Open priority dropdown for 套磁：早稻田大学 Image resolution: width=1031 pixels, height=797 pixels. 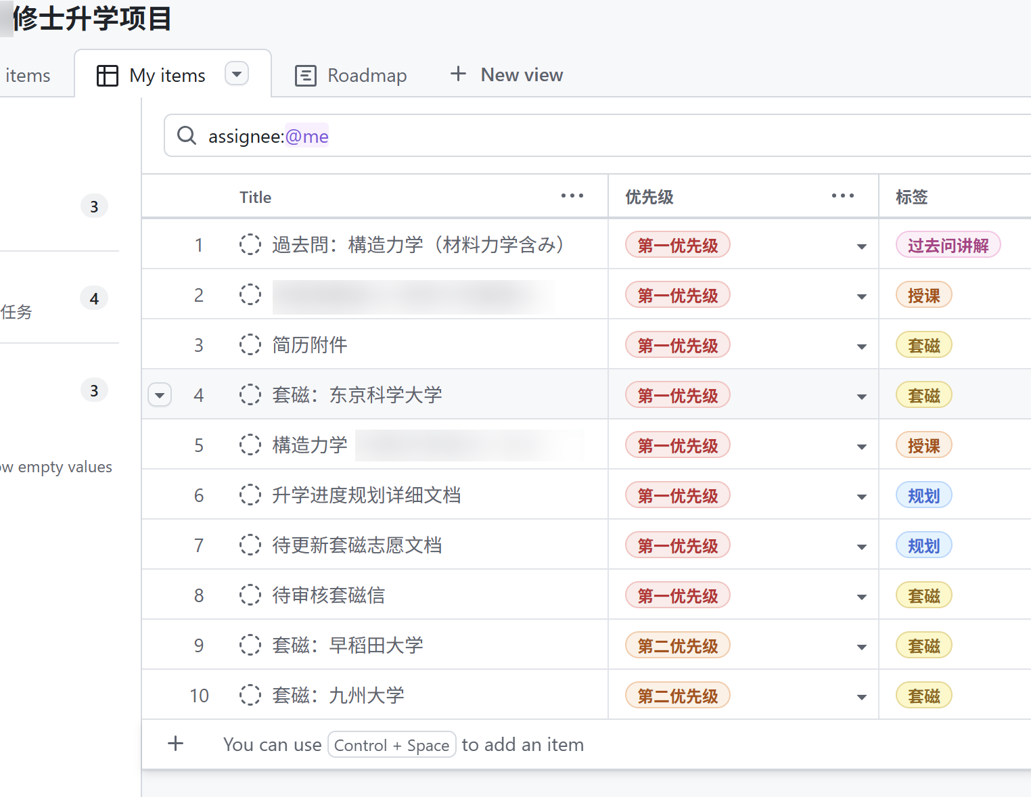pyautogui.click(x=861, y=647)
